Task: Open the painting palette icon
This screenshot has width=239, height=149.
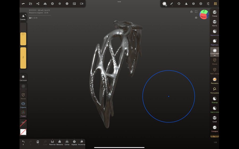Action: 179,4
